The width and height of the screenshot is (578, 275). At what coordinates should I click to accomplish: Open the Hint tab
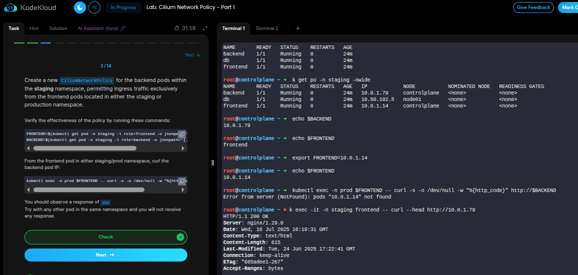pos(34,28)
